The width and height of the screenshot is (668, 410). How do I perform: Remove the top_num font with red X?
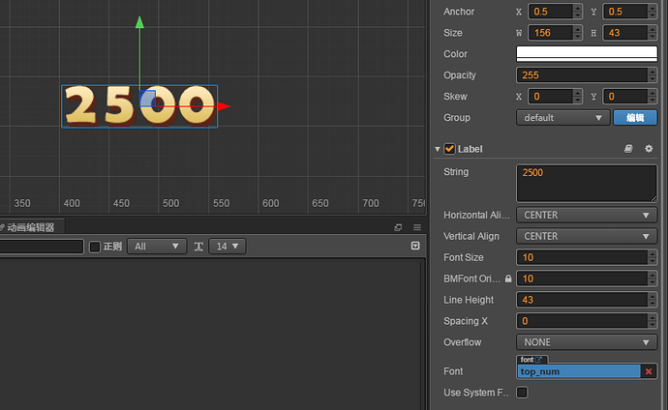coord(649,371)
